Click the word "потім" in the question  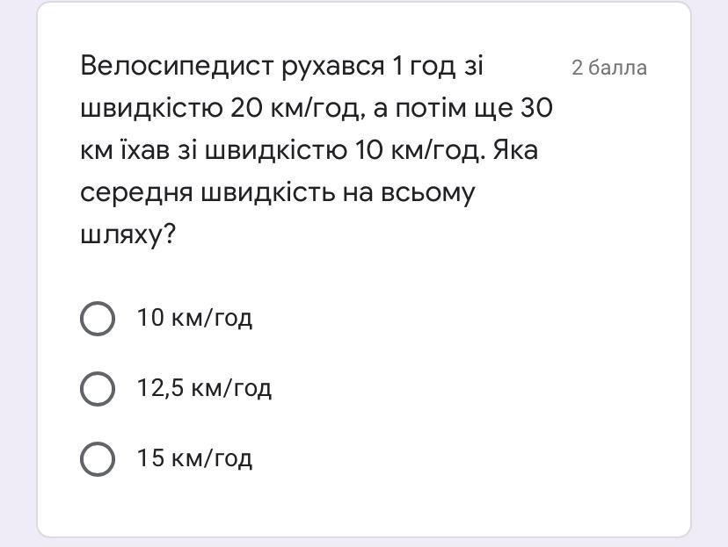(x=431, y=108)
